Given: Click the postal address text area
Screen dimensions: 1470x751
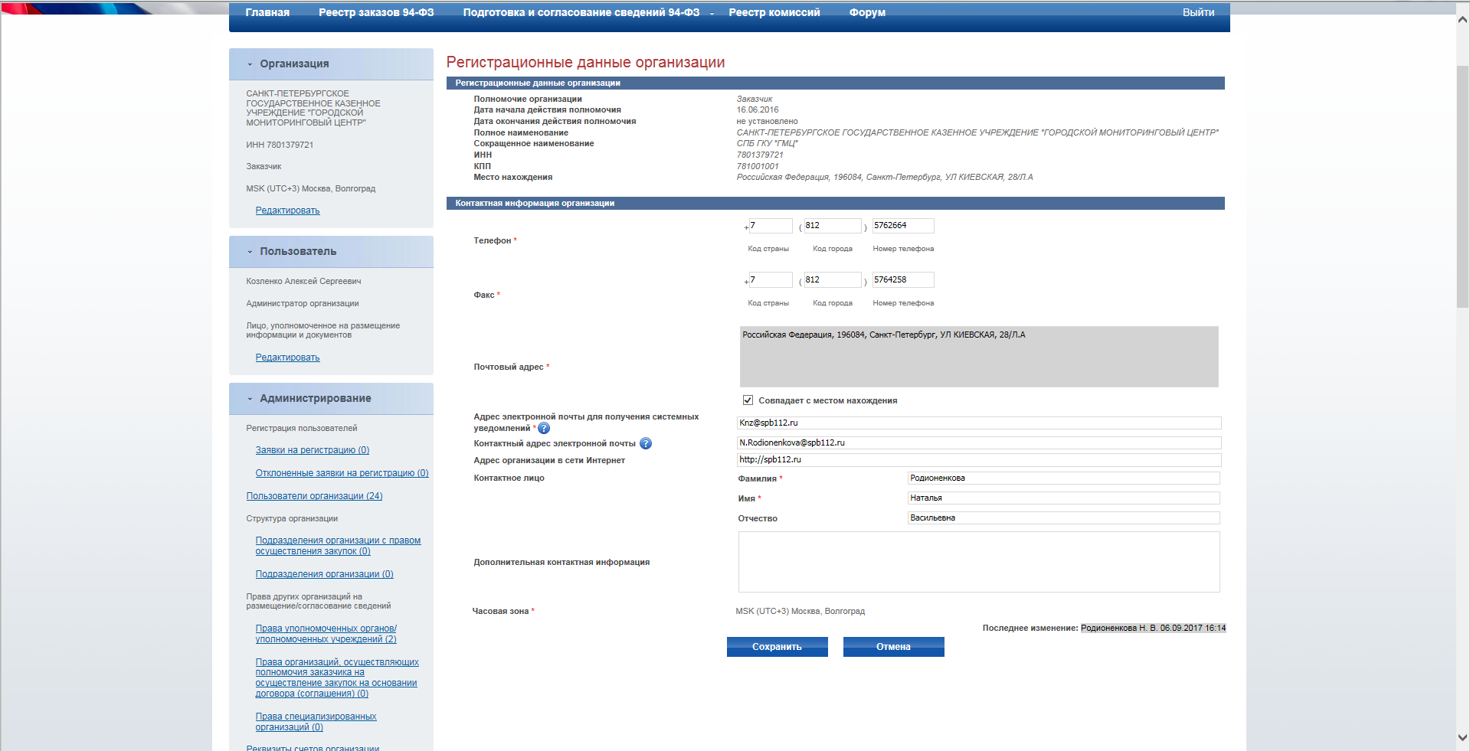Looking at the screenshot, I should [979, 357].
